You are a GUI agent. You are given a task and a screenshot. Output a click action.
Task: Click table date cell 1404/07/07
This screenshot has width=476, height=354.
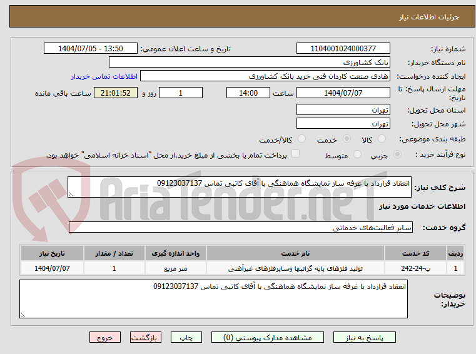(x=52, y=268)
